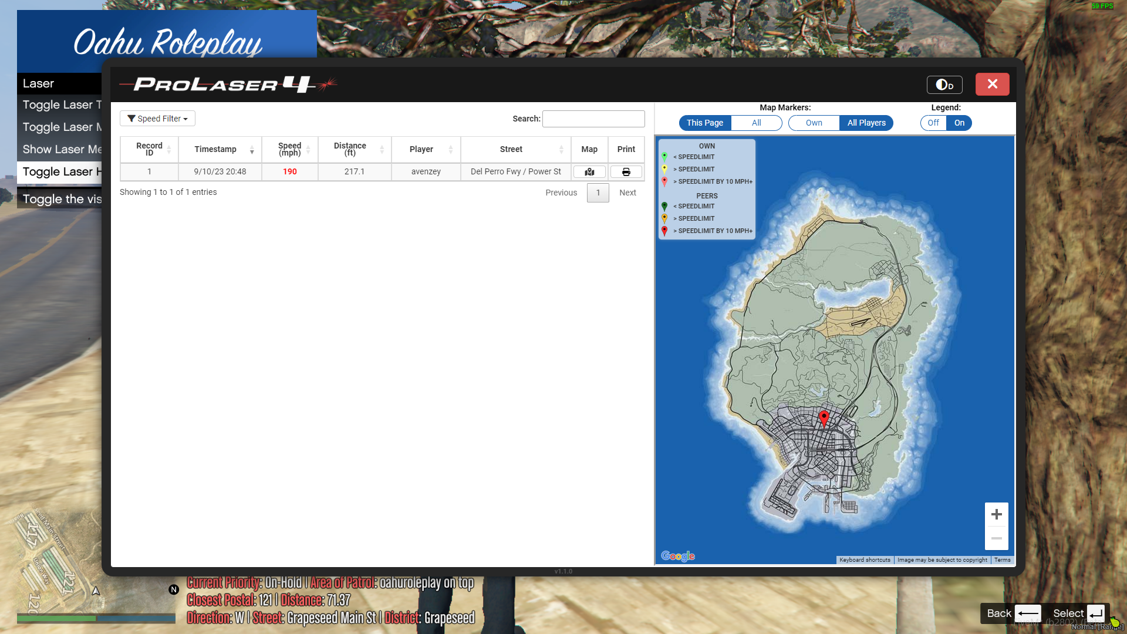Go to Next page of entries
Image resolution: width=1127 pixels, height=634 pixels.
(627, 193)
